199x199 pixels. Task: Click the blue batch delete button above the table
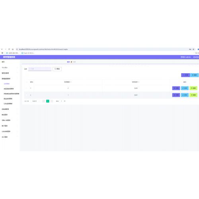pyautogui.click(x=194, y=75)
